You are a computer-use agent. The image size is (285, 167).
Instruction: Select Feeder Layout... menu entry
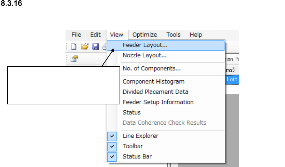pos(145,45)
